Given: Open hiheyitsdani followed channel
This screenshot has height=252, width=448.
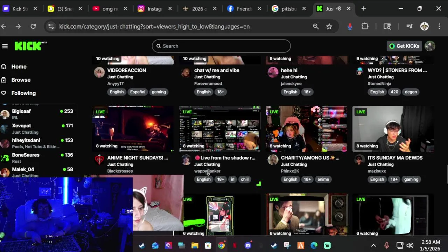Looking at the screenshot, I should pyautogui.click(x=37, y=143).
